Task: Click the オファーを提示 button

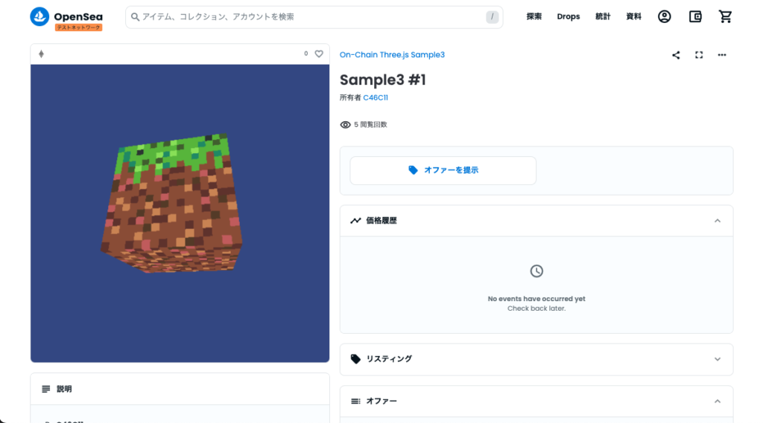Action: [443, 170]
